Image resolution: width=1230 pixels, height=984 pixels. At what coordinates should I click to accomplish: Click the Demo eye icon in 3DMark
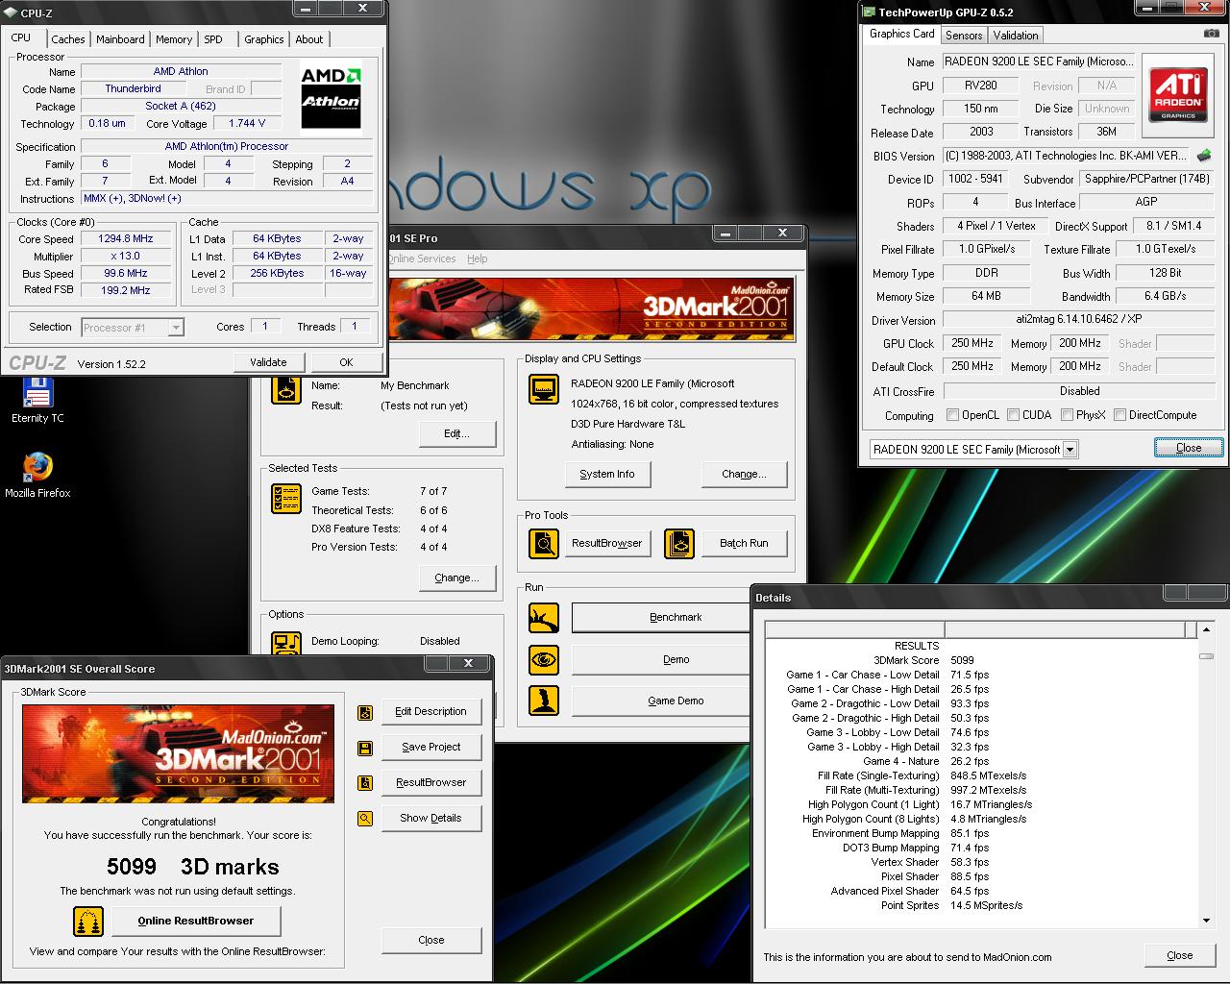544,659
